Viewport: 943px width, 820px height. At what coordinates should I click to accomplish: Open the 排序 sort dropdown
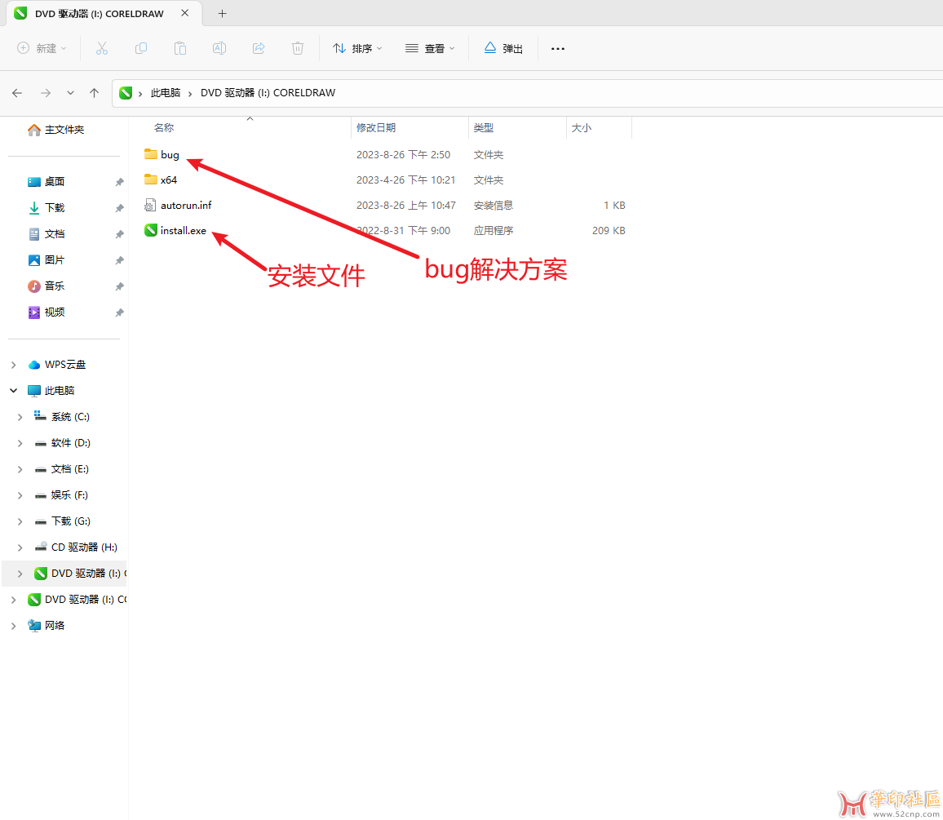(357, 48)
